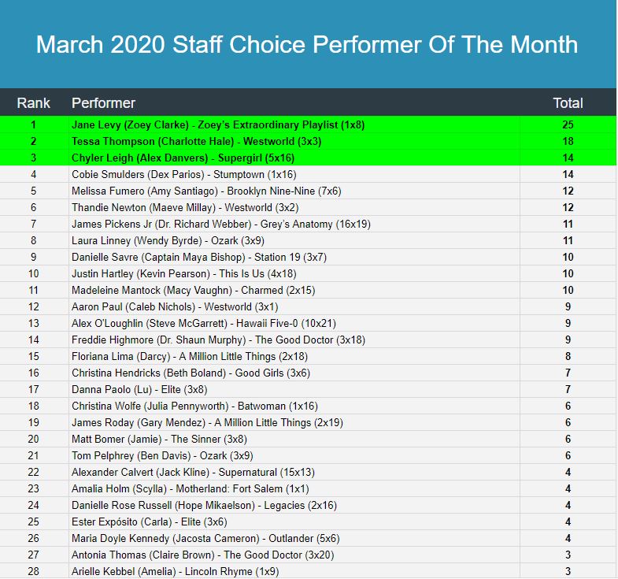The width and height of the screenshot is (618, 579).
Task: Select Thandie Newton Westworld row
Action: (308, 207)
